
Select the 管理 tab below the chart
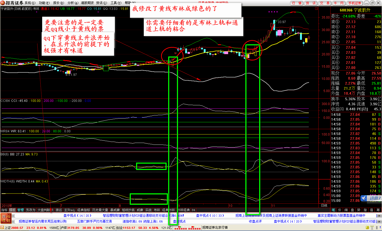[x=21, y=210]
